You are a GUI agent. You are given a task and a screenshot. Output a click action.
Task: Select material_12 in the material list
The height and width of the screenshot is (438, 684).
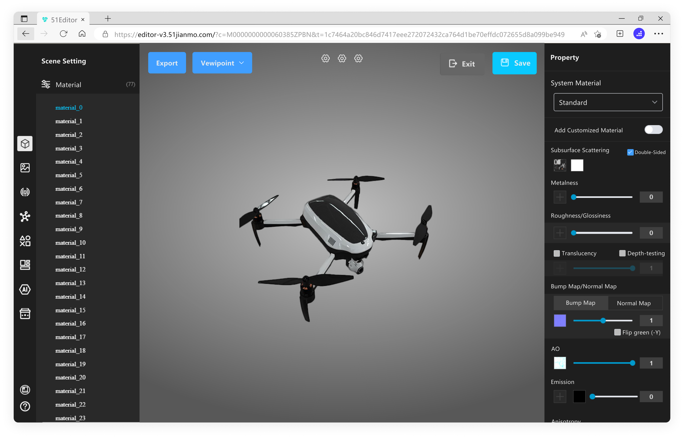pos(71,269)
